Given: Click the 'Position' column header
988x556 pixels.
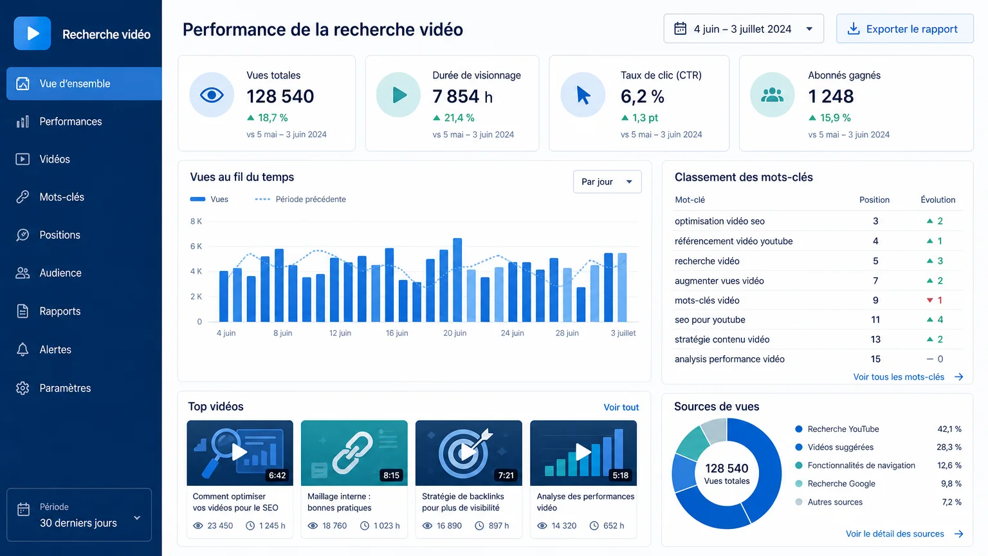Looking at the screenshot, I should [x=875, y=200].
